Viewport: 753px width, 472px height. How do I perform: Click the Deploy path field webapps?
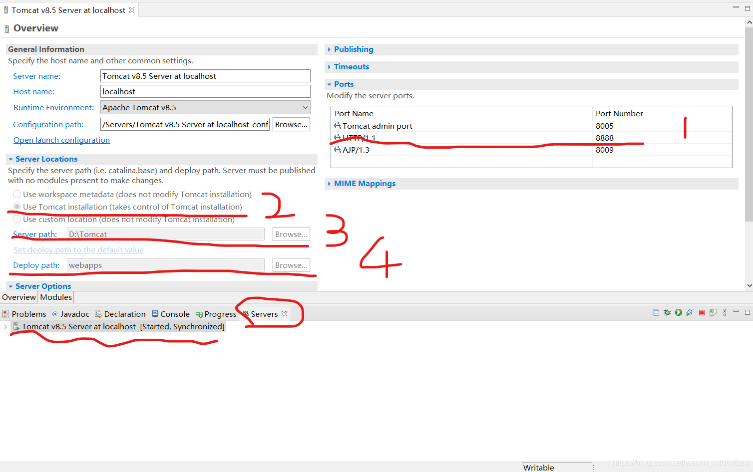pos(166,265)
